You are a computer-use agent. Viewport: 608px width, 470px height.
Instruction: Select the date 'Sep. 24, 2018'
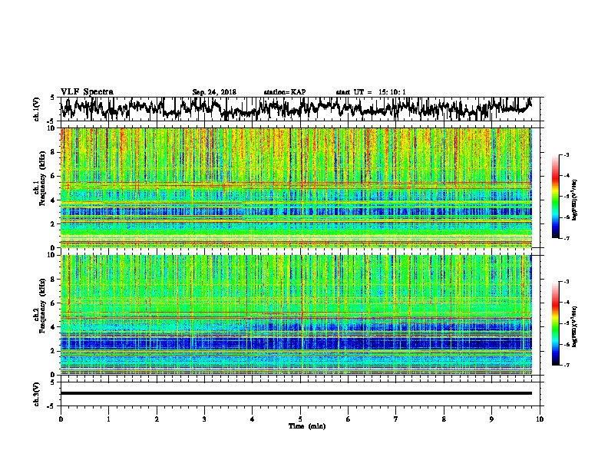(x=214, y=92)
